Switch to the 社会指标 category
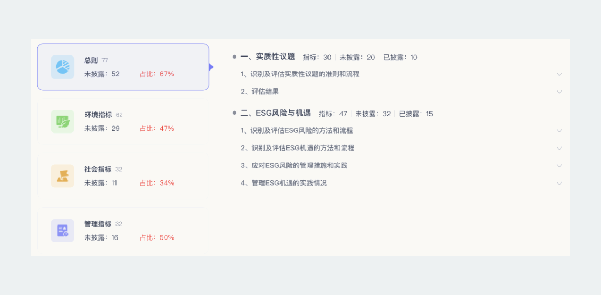This screenshot has height=295, width=601. click(98, 169)
